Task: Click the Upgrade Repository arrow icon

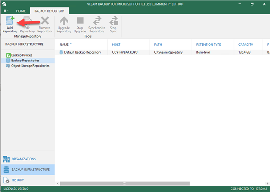Action: [64, 21]
